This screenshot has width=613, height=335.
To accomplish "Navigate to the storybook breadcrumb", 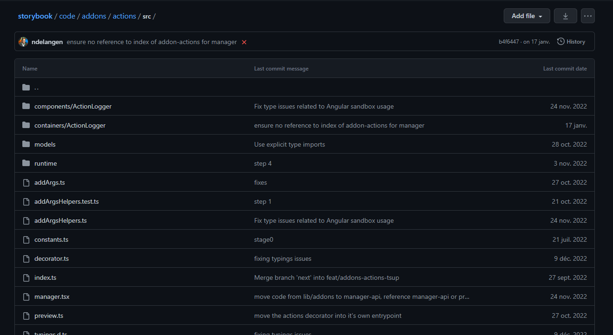I will tap(35, 16).
